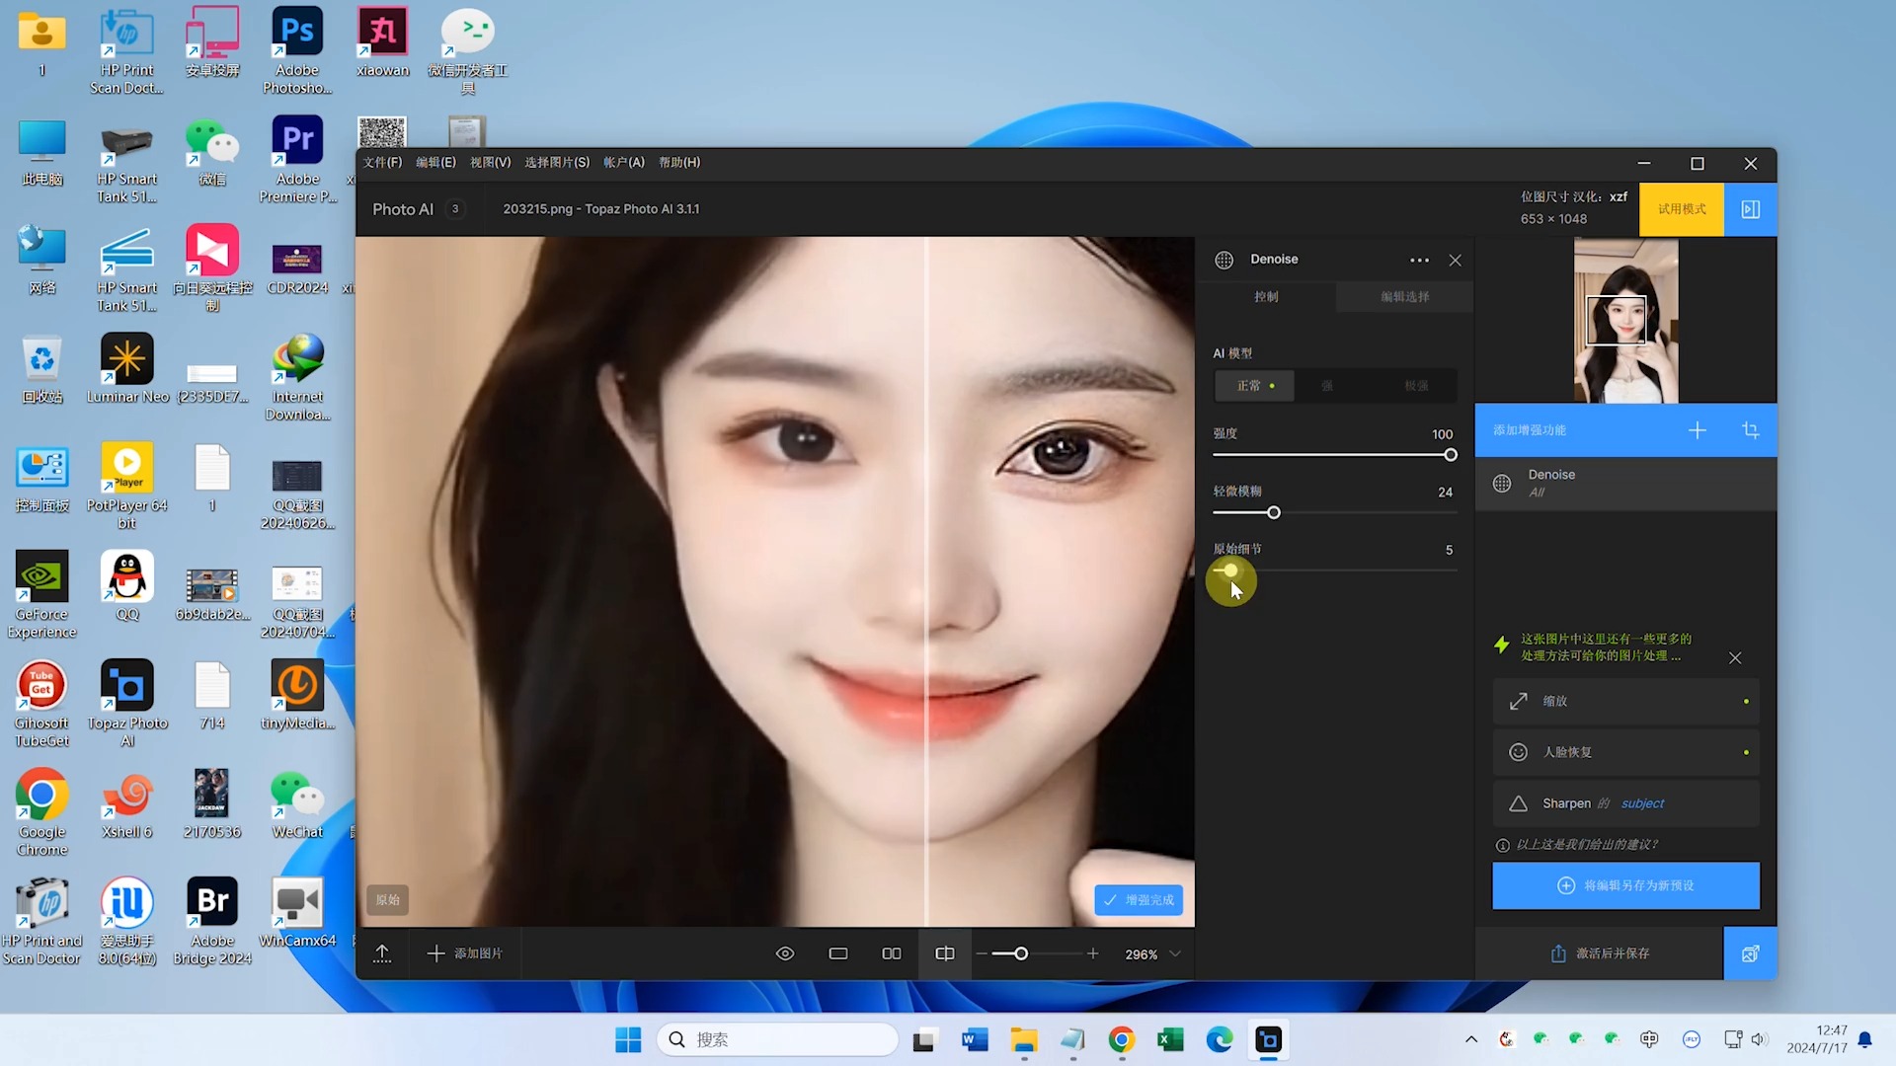The width and height of the screenshot is (1896, 1066).
Task: Activate the split-view comparison mode
Action: [944, 953]
